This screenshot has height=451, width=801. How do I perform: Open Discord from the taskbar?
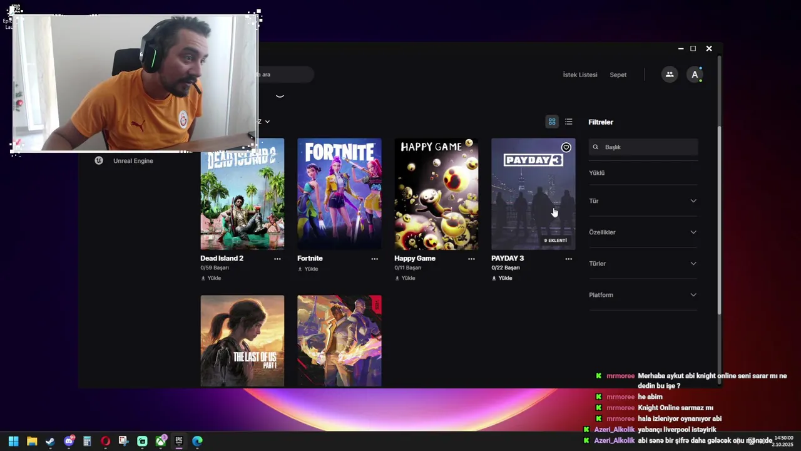(69, 441)
